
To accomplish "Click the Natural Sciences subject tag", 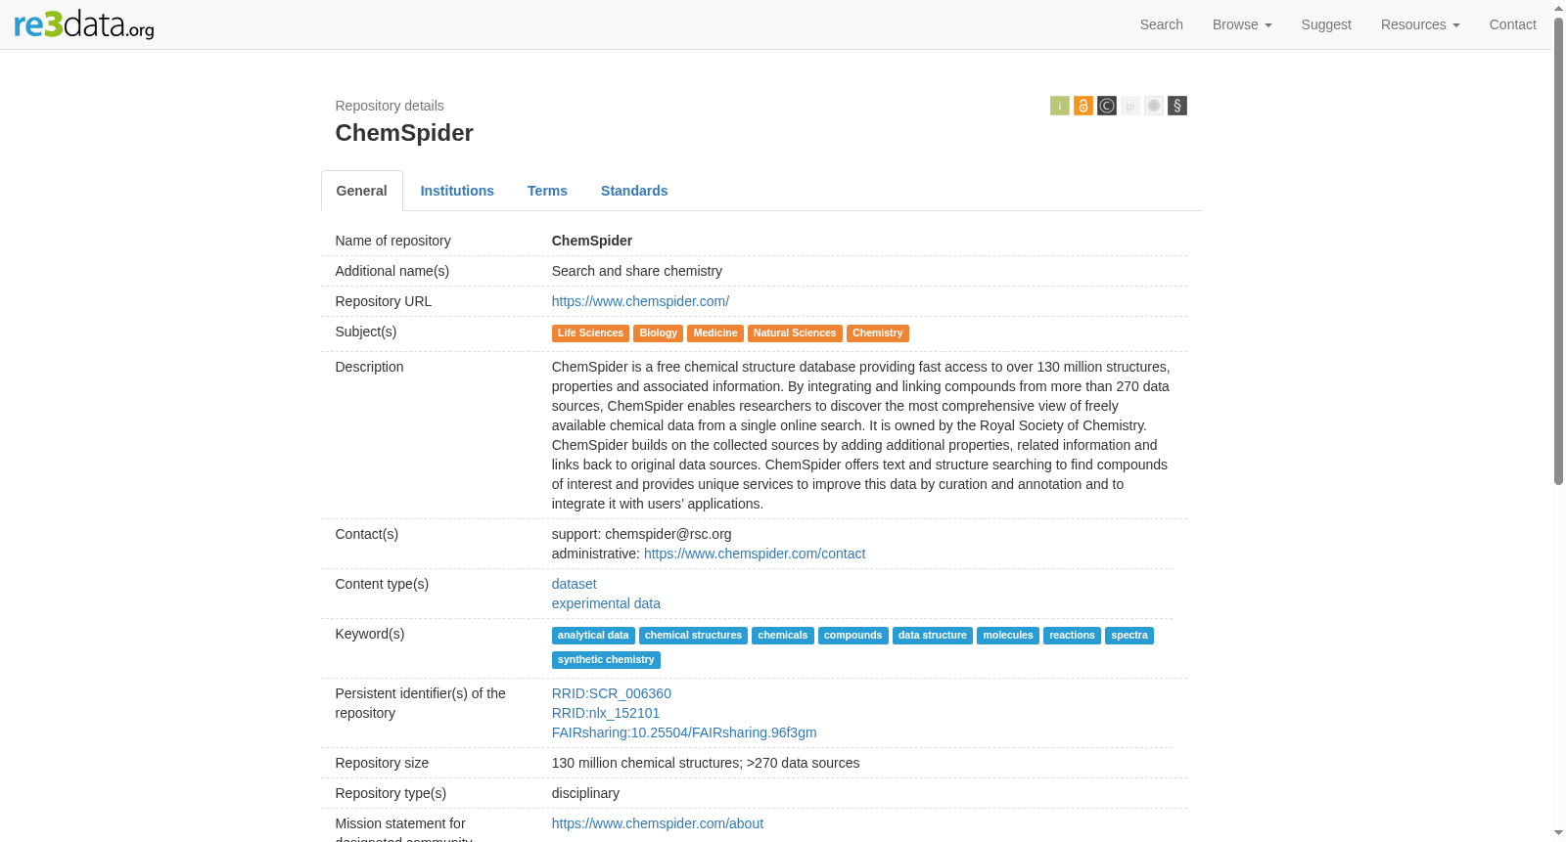I will pyautogui.click(x=795, y=333).
